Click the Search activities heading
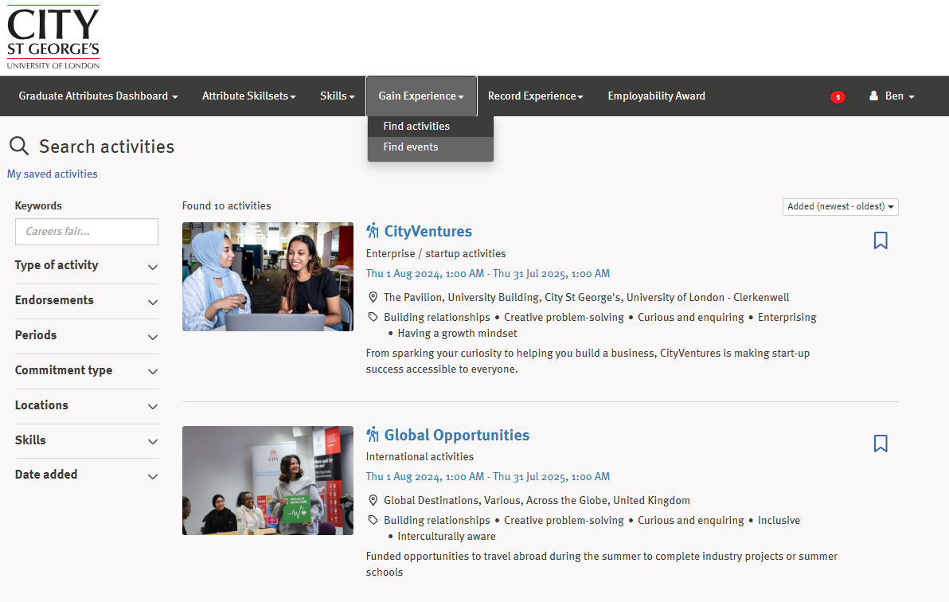Viewport: 949px width, 602px height. (x=107, y=147)
